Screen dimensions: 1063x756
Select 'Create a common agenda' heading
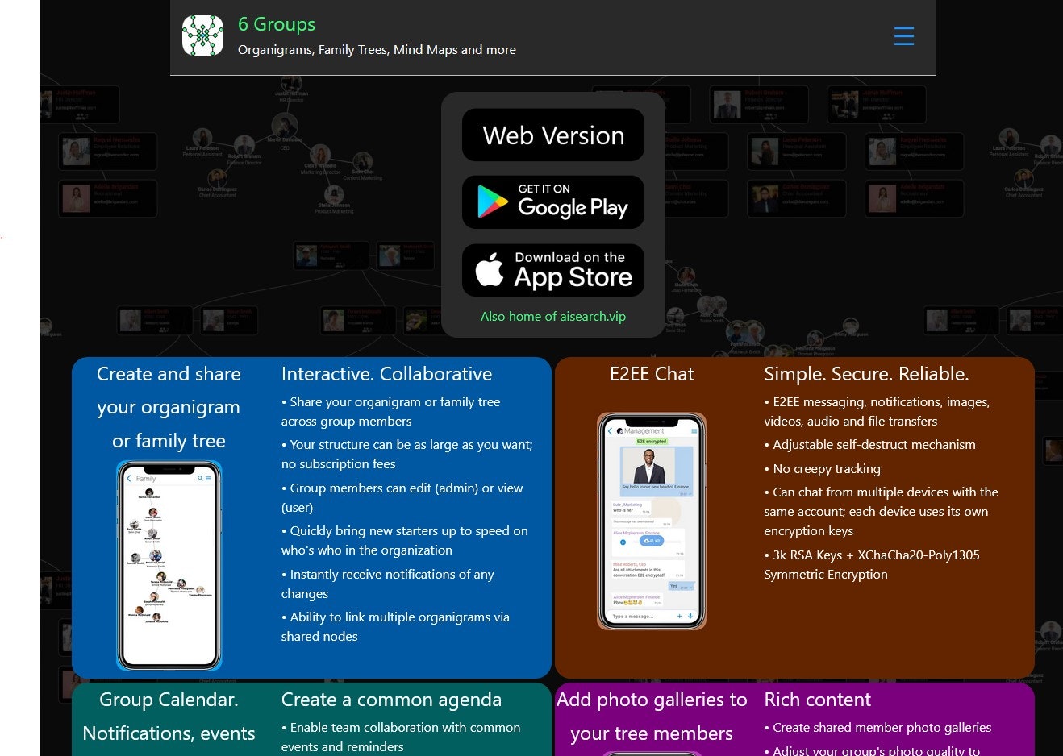click(391, 700)
